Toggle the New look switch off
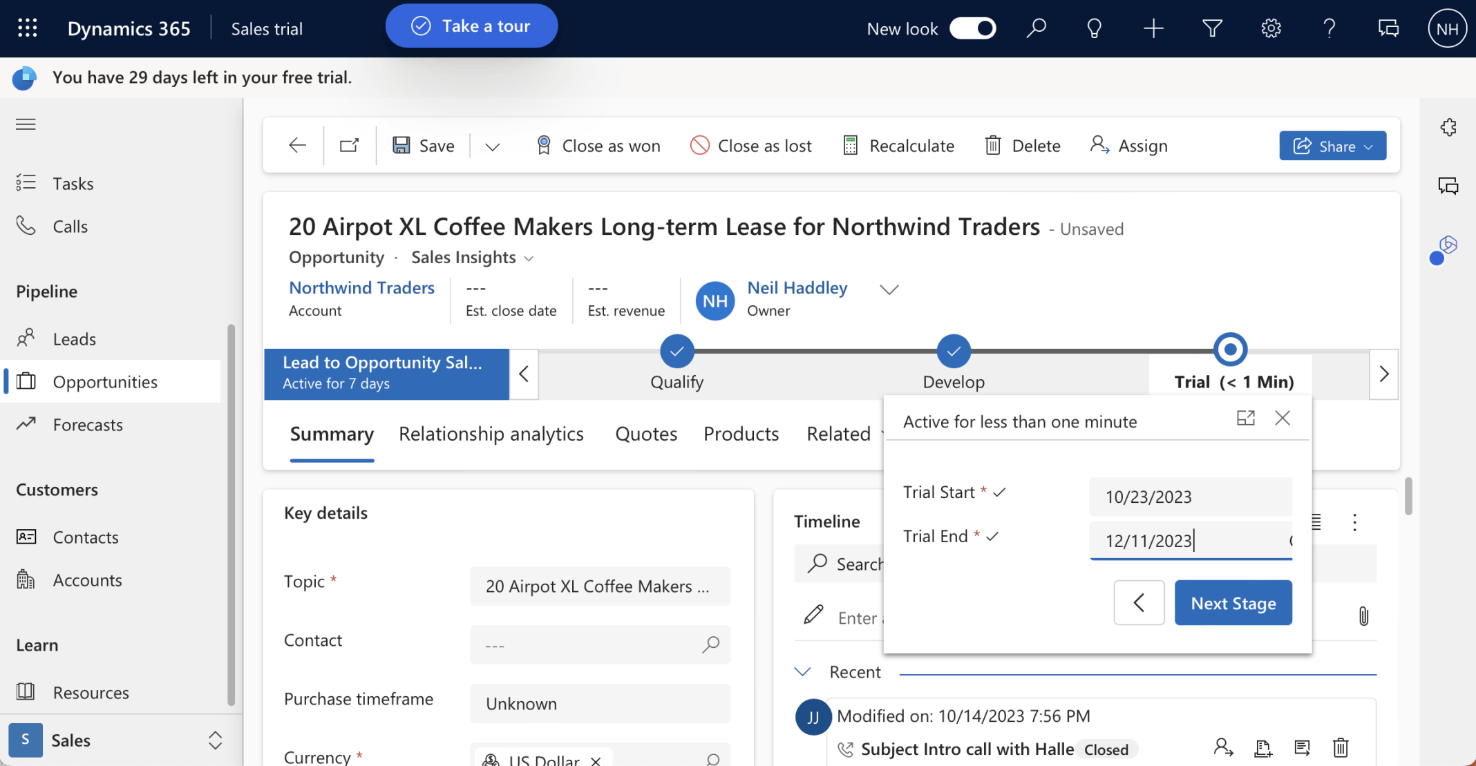 (973, 28)
